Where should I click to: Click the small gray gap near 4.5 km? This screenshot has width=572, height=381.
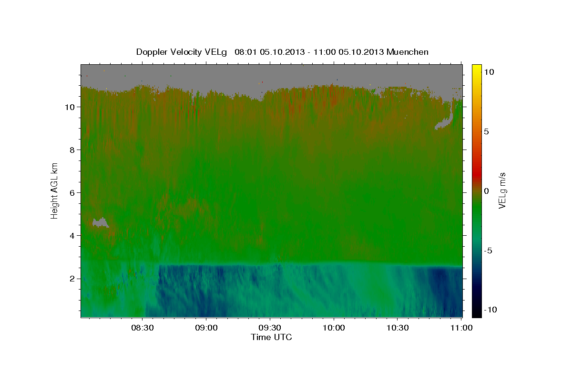(x=101, y=222)
